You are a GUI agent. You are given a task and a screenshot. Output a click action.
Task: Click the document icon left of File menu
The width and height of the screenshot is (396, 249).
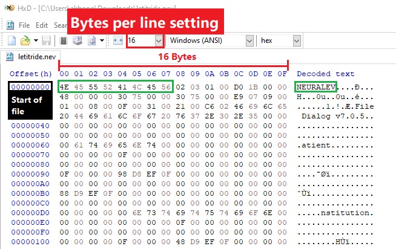pos(10,25)
